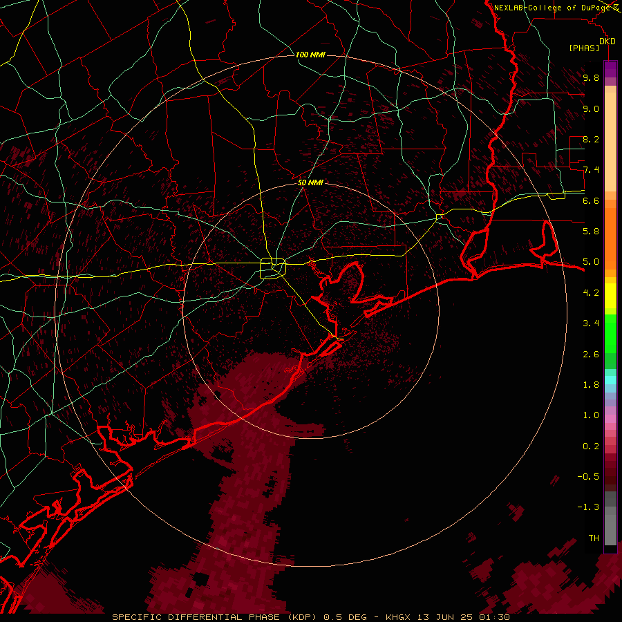Pick the bright green legend band
The image size is (622, 622).
(x=610, y=334)
